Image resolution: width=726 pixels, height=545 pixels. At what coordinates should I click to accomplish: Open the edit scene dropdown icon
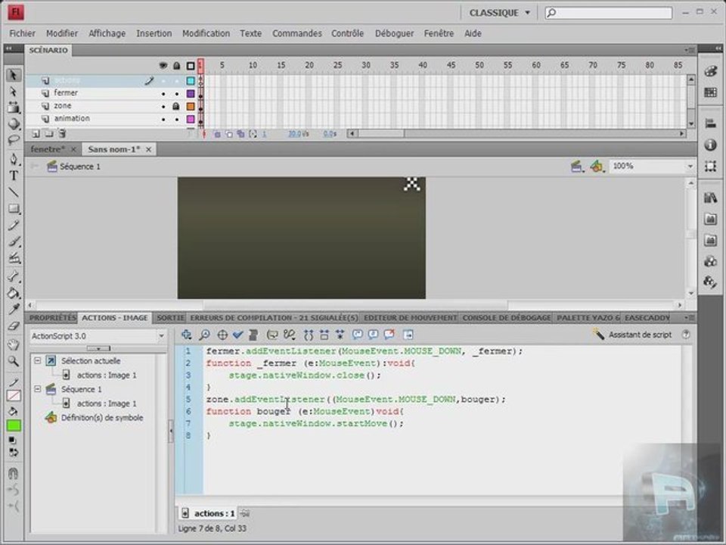576,166
